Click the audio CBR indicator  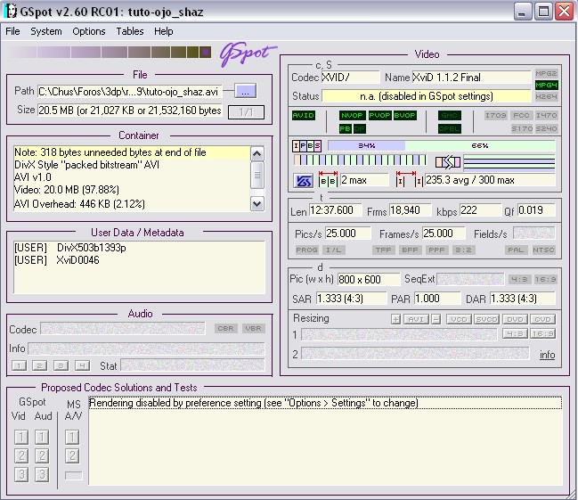point(225,328)
